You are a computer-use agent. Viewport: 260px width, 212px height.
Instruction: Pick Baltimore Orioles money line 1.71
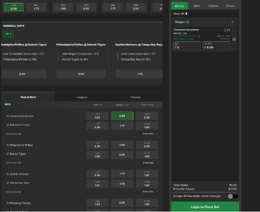122,125
